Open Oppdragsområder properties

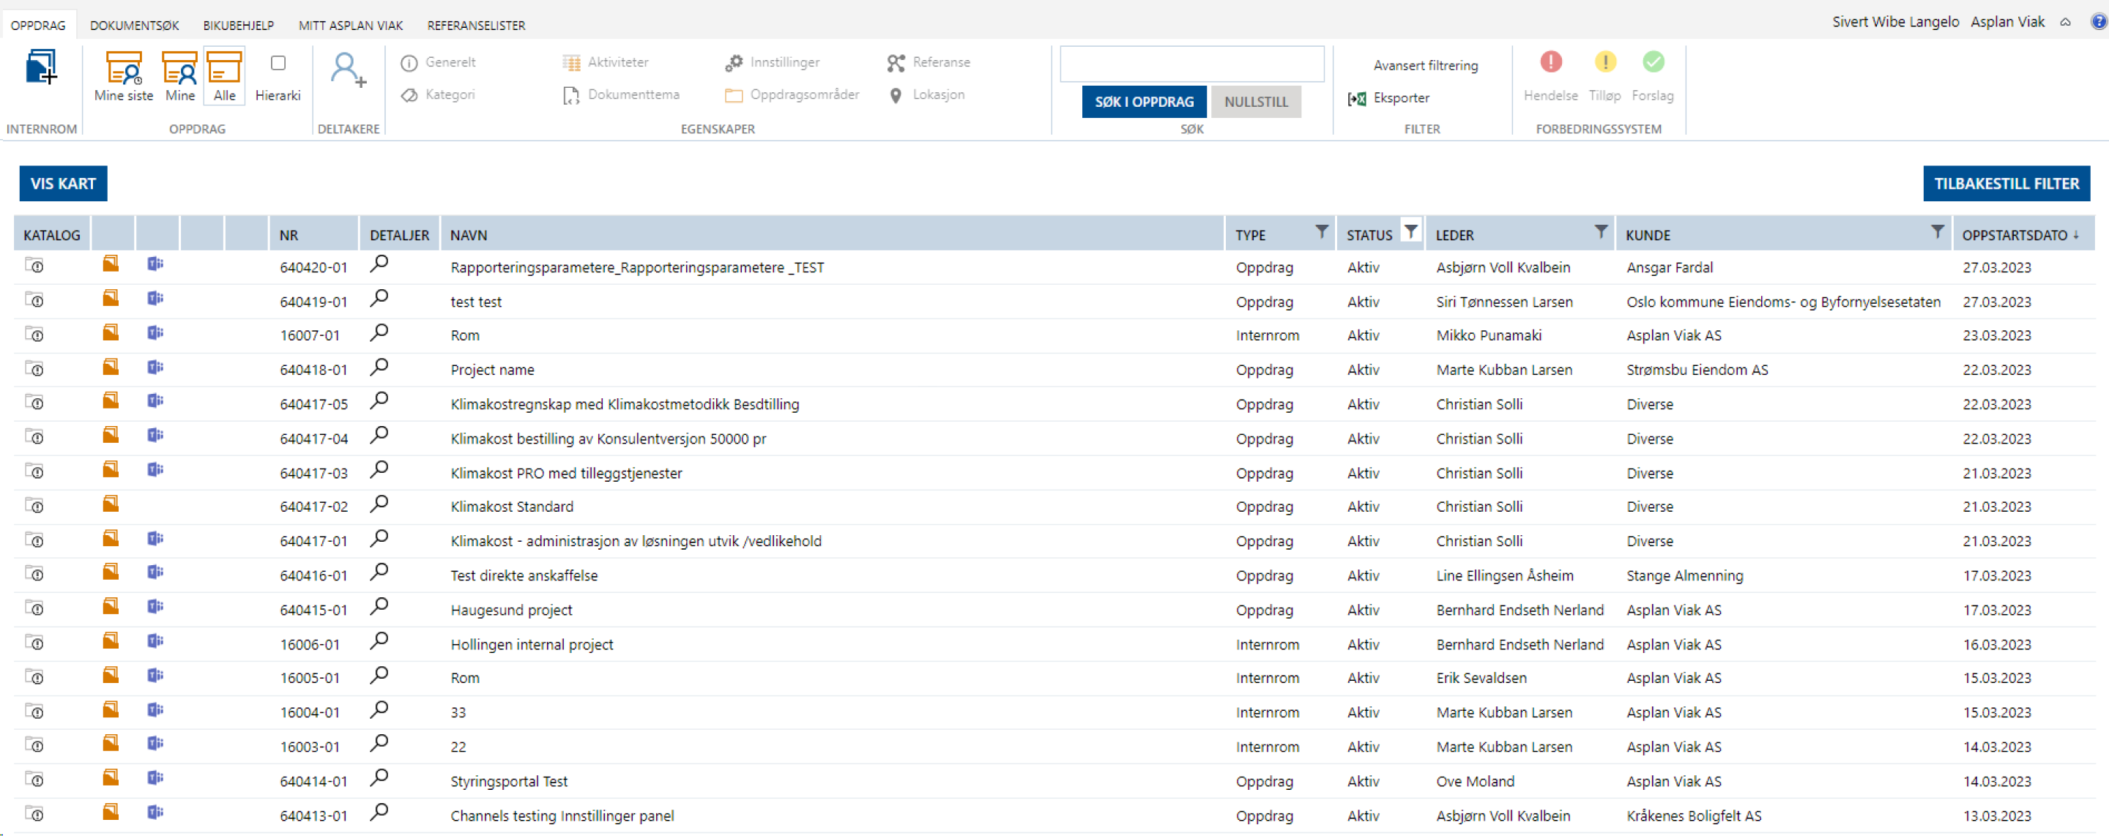[792, 95]
